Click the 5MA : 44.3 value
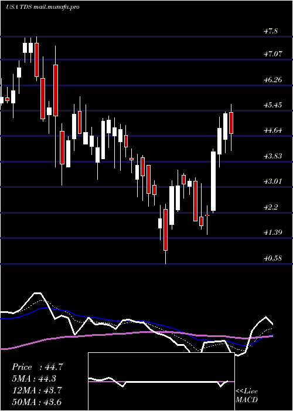The height and width of the screenshot is (411, 293). [x=34, y=379]
